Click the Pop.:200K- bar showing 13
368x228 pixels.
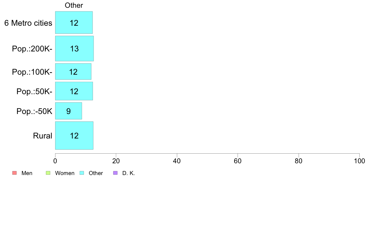74,49
